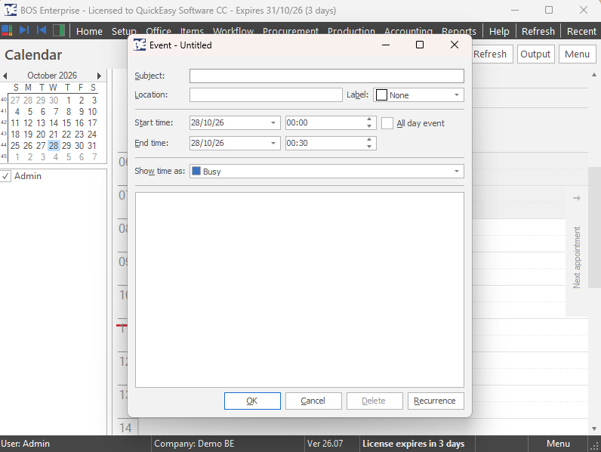Uncheck the Admin calendar checkbox
This screenshot has width=601, height=452.
click(x=5, y=176)
